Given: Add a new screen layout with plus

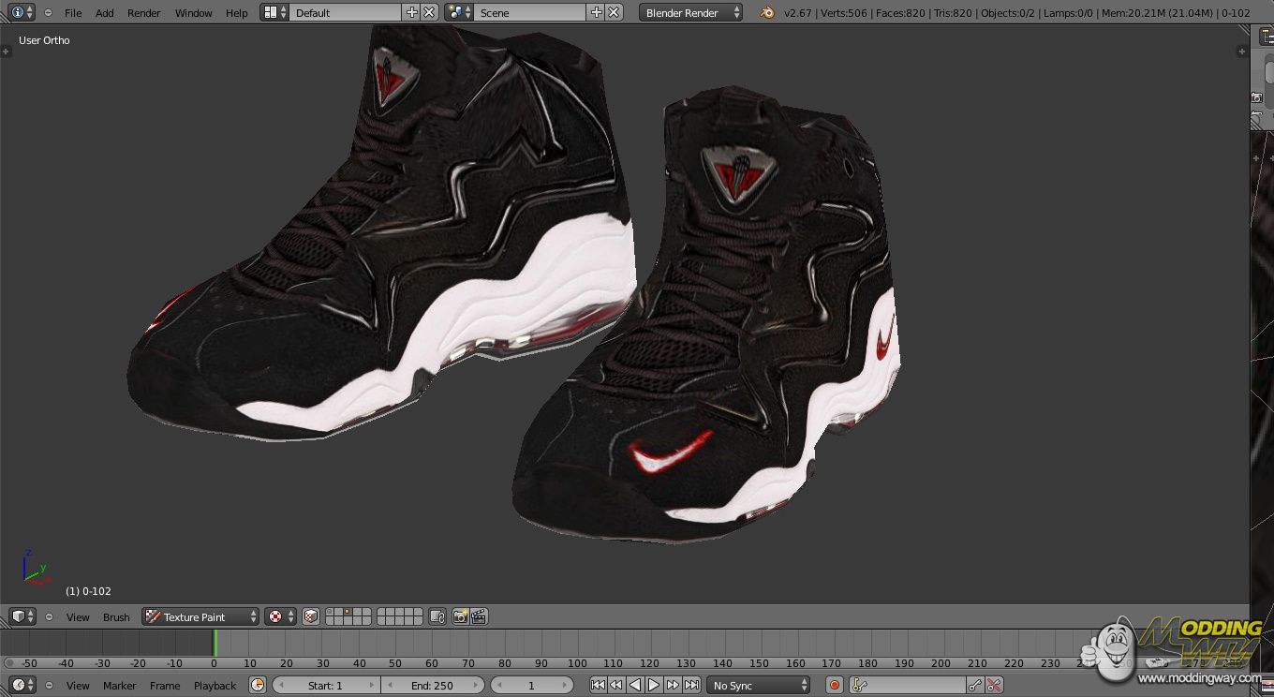Looking at the screenshot, I should [412, 12].
